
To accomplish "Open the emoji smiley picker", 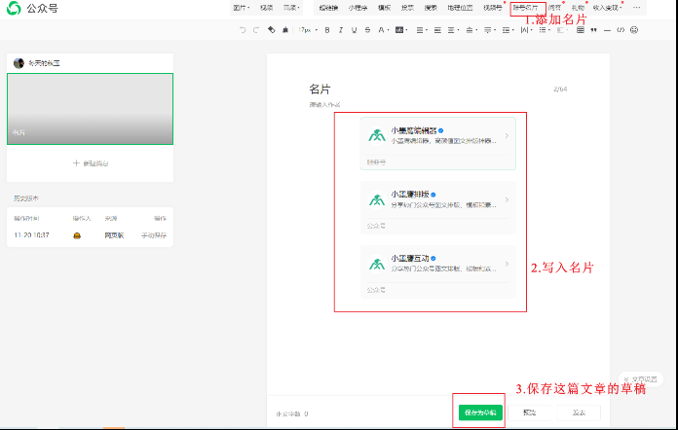I will 634,30.
